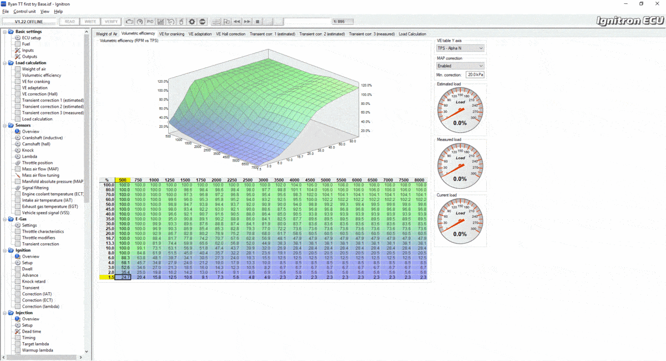The image size is (666, 361).
Task: Click the stop log playback button
Action: pos(258,22)
